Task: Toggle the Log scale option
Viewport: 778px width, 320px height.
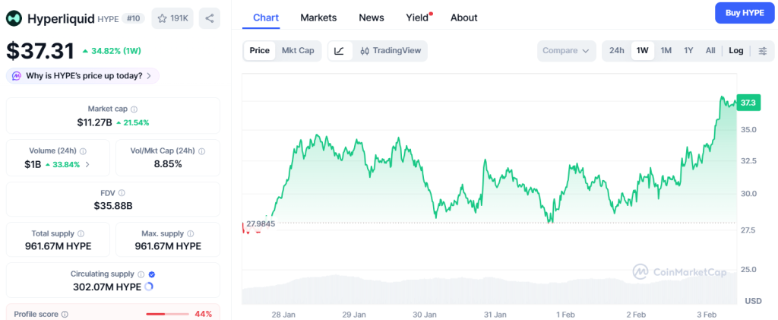Action: [x=735, y=51]
